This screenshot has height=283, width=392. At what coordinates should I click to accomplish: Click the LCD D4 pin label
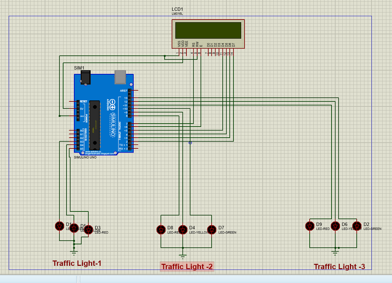pos(223,45)
